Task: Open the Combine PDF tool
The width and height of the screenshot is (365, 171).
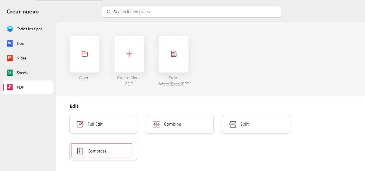Action: 180,124
